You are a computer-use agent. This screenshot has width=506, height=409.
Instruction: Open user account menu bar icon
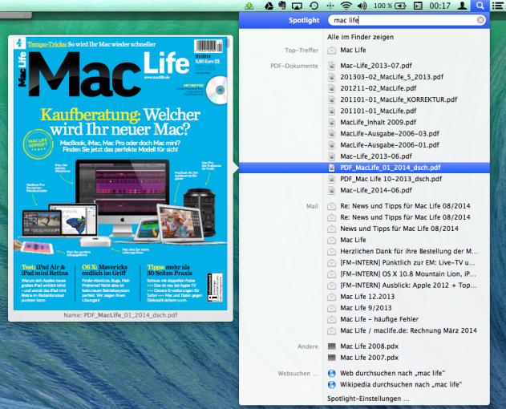[462, 6]
